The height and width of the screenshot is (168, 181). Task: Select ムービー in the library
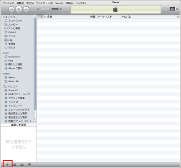click(11, 24)
